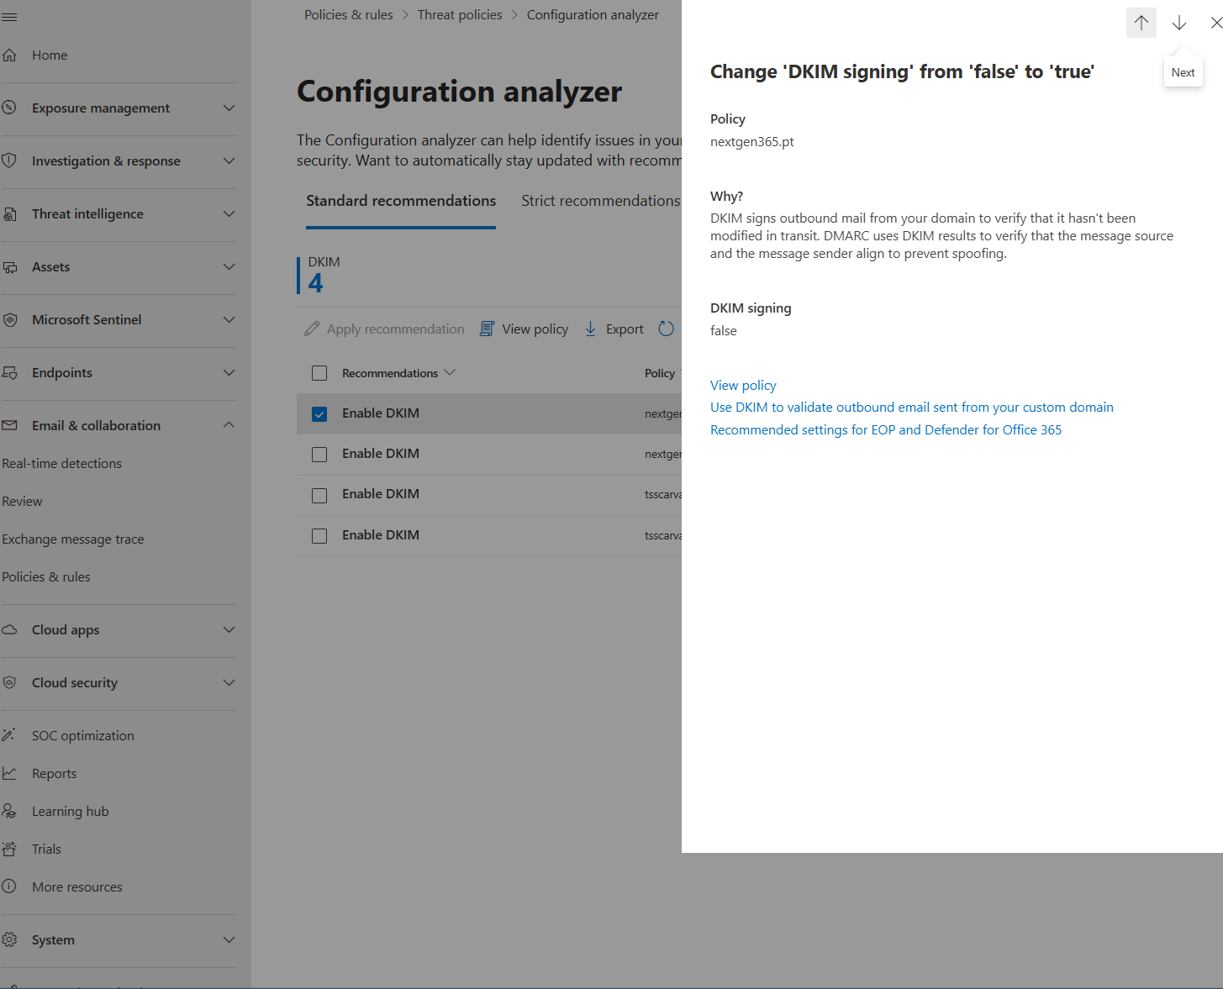Viewport: 1223px width, 989px height.
Task: Switch to the Strict recommendations tab
Action: point(600,201)
